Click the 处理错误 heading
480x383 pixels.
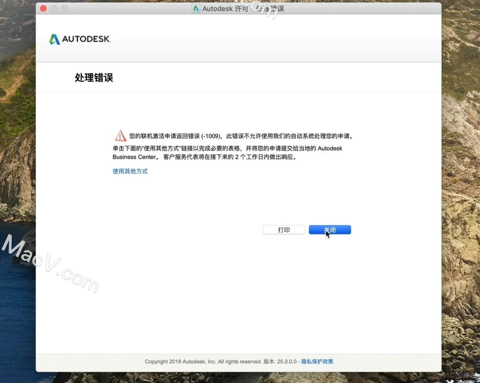coord(94,77)
